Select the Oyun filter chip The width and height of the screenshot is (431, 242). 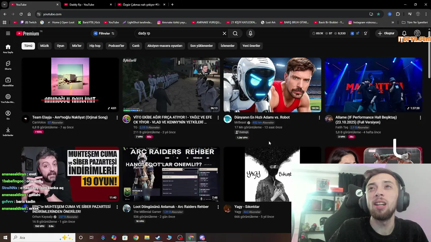click(x=60, y=46)
